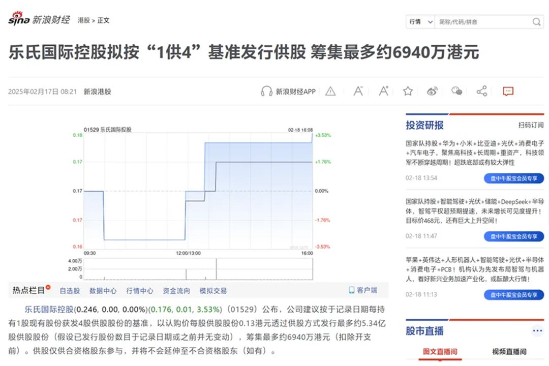Click the Sina Finance logo
Image resolution: width=549 pixels, height=366 pixels.
[x=41, y=20]
